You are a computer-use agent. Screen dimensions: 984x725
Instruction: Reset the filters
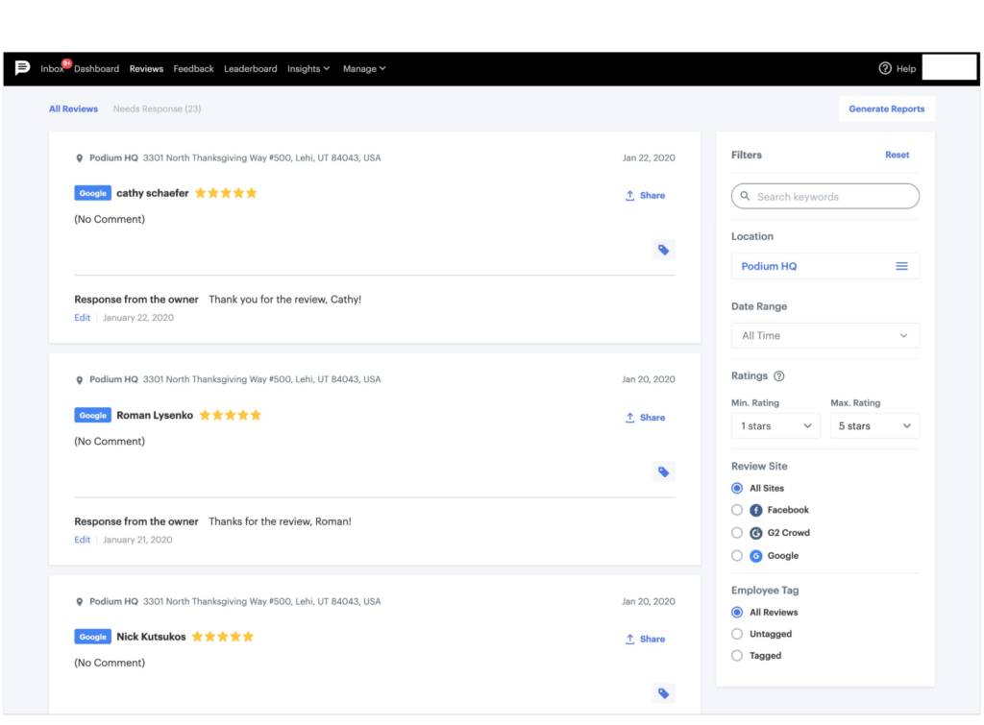[898, 155]
